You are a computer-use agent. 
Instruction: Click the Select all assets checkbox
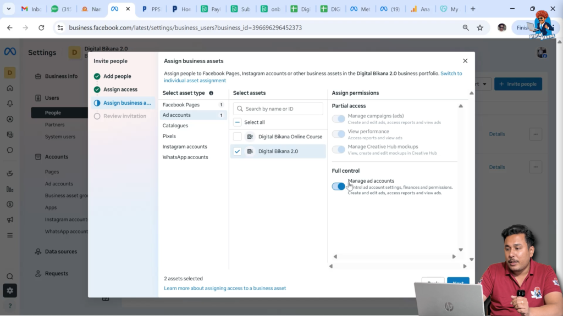(237, 122)
